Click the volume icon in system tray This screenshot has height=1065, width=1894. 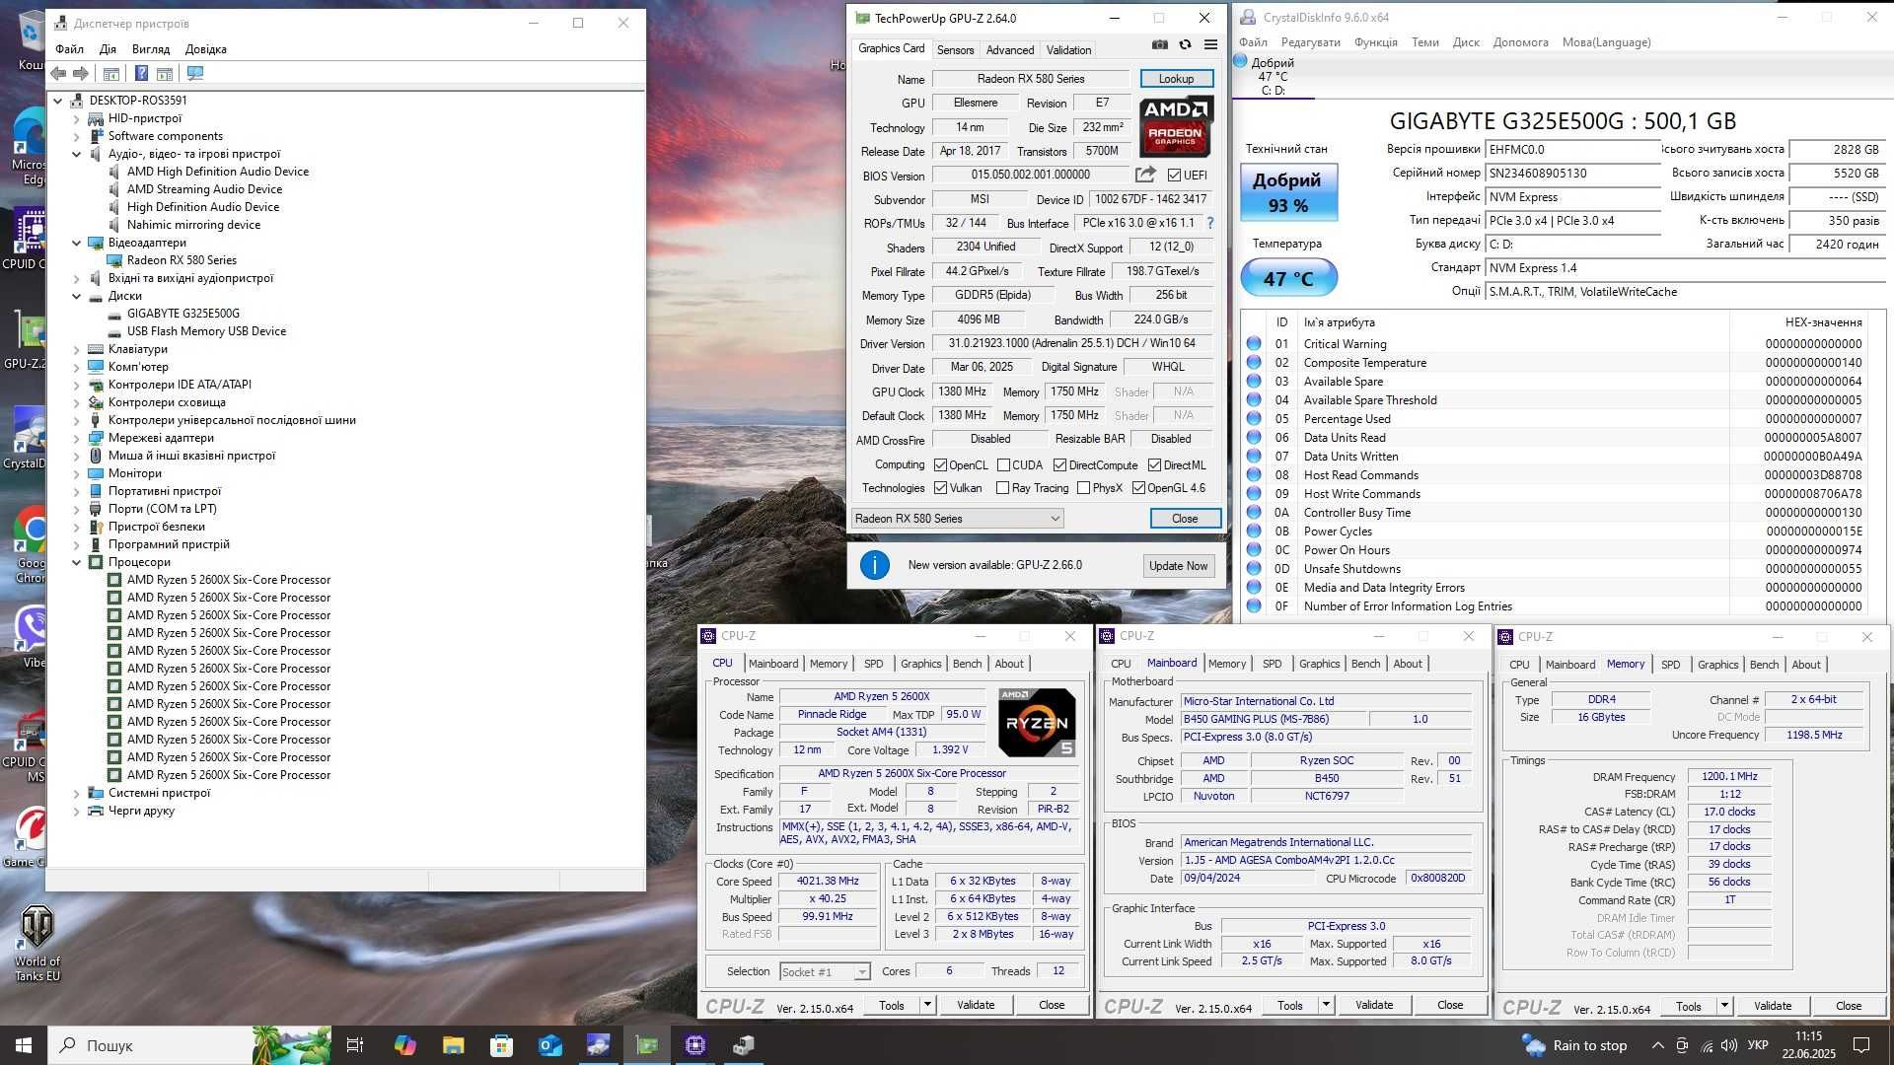pyautogui.click(x=1728, y=1045)
